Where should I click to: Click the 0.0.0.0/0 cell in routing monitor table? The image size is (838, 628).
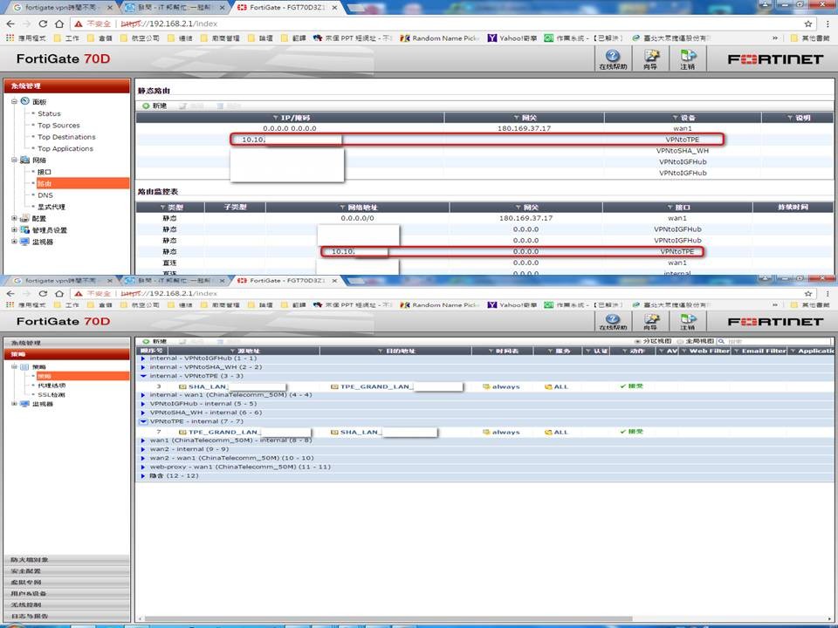[x=358, y=218]
